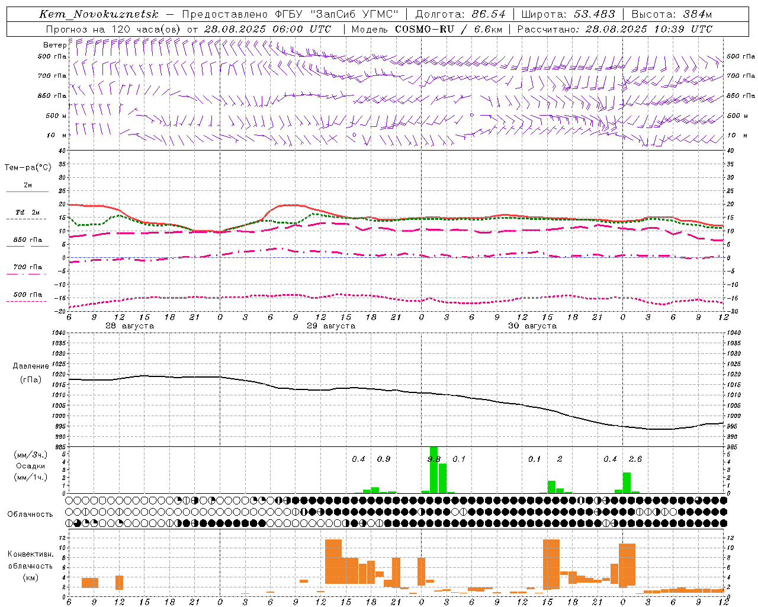Screen dimensions: 758x607
Task: Click the 9.8 precipitation total value
Action: click(434, 459)
